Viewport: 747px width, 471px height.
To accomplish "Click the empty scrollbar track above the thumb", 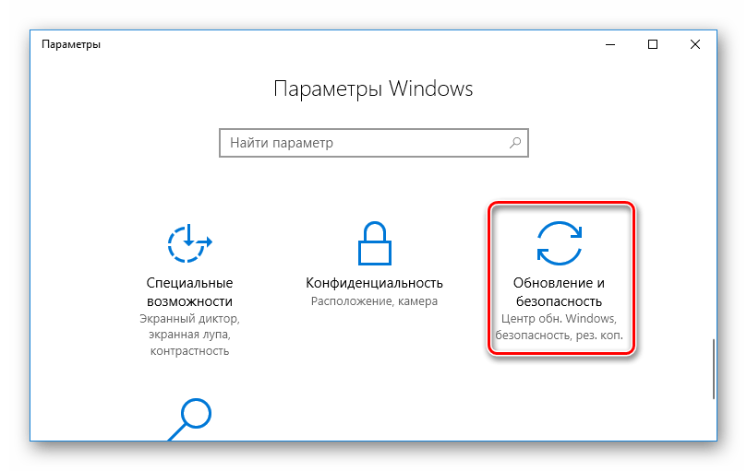I will click(x=714, y=200).
